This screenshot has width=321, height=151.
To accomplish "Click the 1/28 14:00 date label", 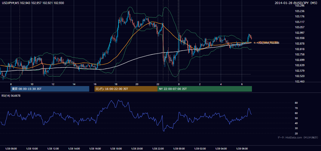I will point(74,148).
